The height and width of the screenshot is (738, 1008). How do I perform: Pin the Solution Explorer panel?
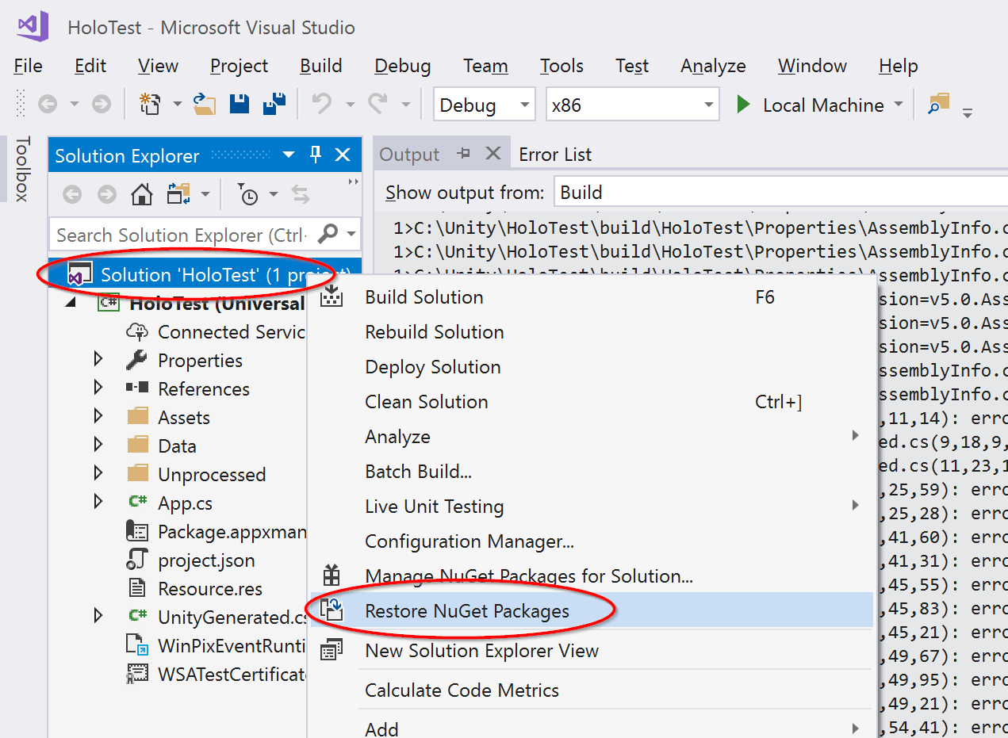tap(316, 155)
